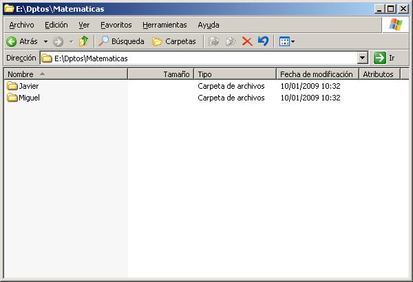Go up one folder level
Viewport: 413px width, 282px height.
[x=83, y=41]
